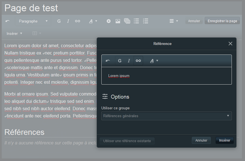This screenshot has height=161, width=245.
Task: Click Utiliser une référence existante
Action: (127, 141)
